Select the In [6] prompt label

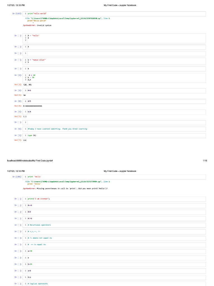point(18,129)
